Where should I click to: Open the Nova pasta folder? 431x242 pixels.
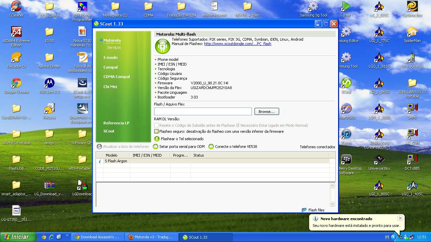point(49,9)
